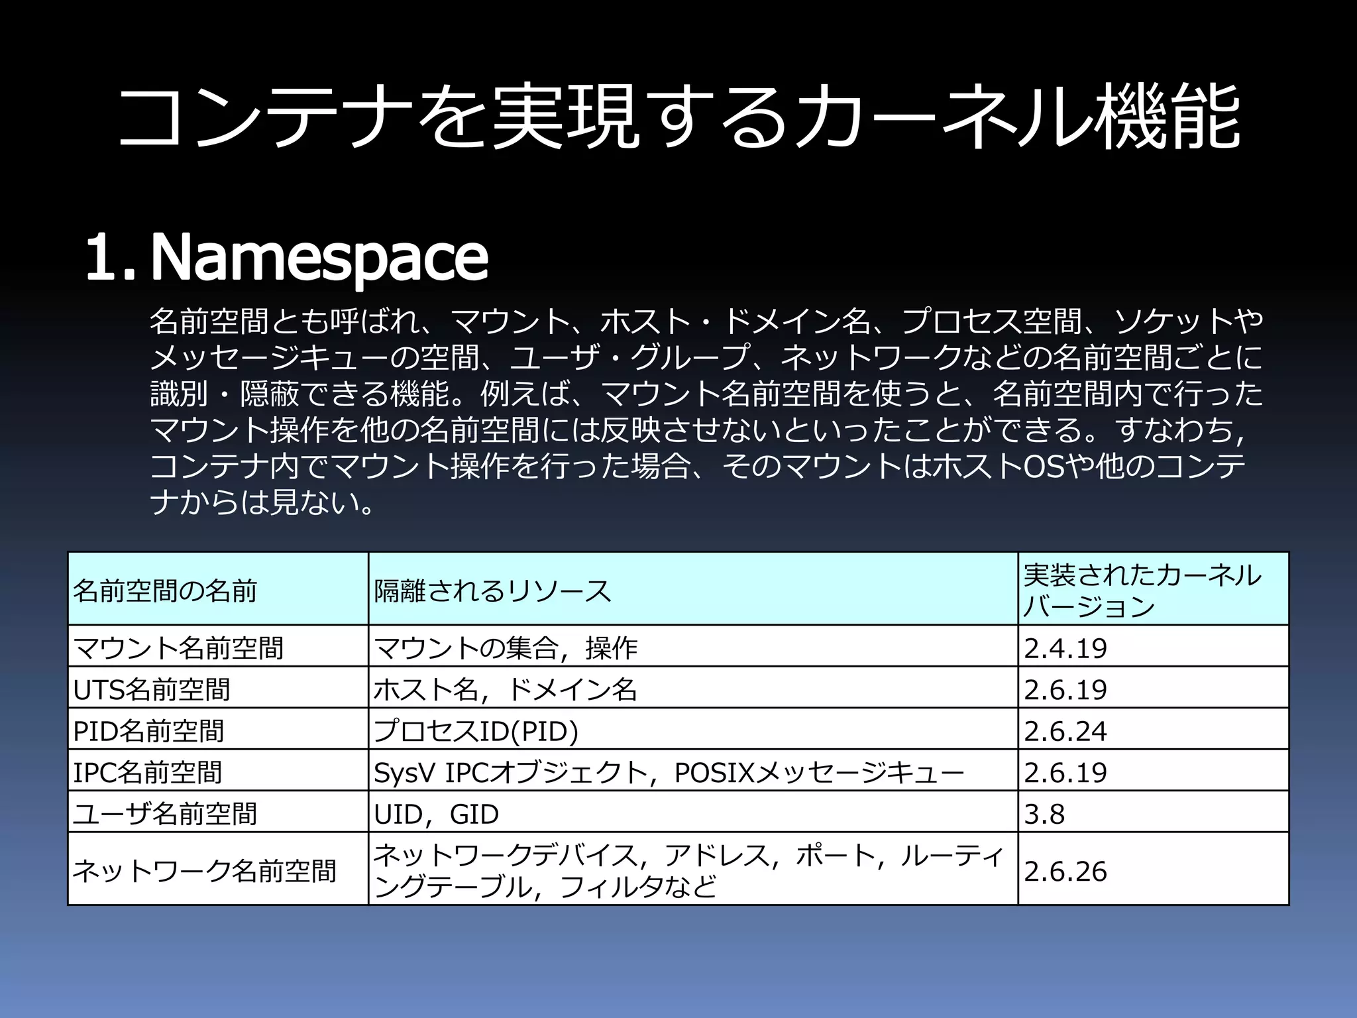Click the cell プロセスID(PID)
The width and height of the screenshot is (1357, 1018).
476,730
